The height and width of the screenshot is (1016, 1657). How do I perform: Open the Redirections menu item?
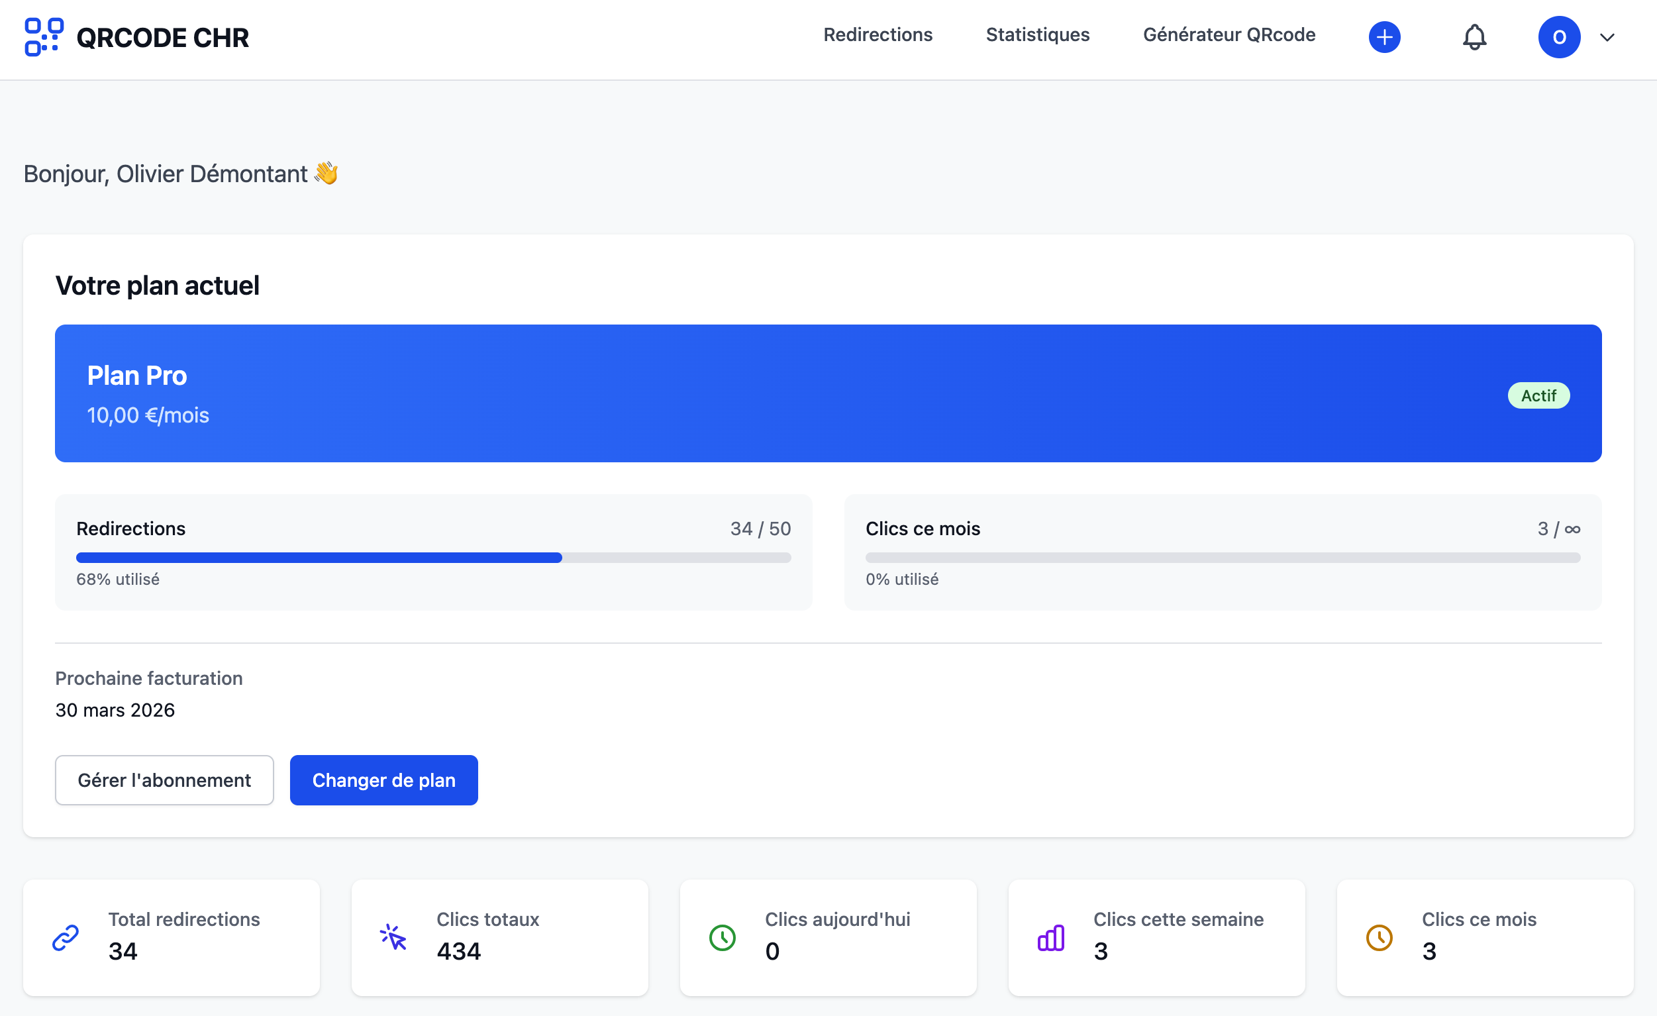(878, 34)
